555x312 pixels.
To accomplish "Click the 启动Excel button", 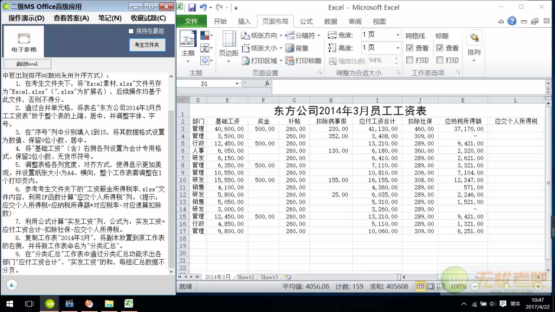I will click(27, 64).
